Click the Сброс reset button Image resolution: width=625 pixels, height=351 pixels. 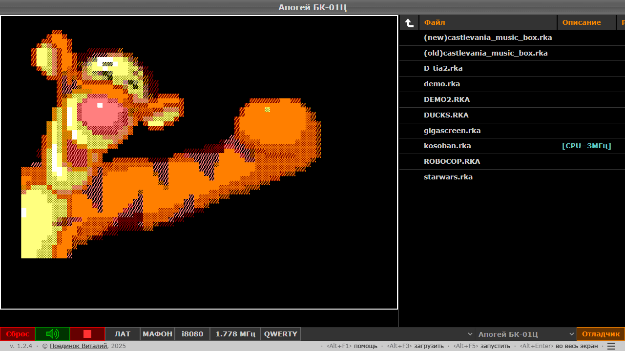click(18, 334)
